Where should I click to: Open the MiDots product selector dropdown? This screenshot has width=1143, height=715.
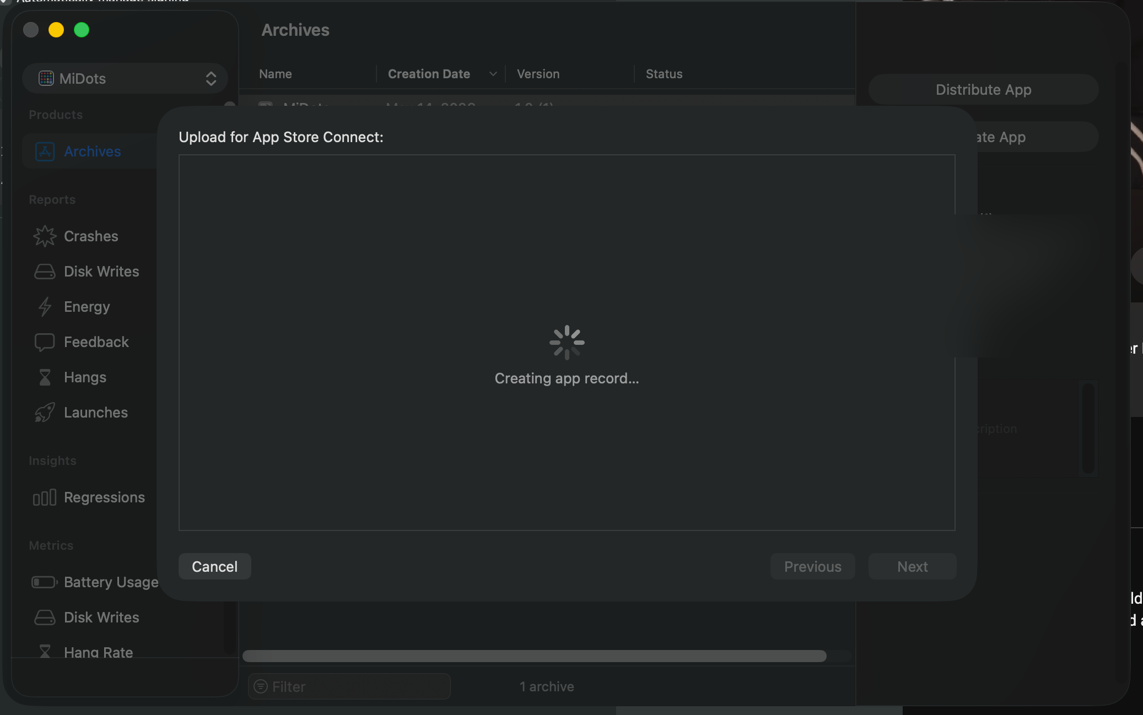(x=125, y=78)
